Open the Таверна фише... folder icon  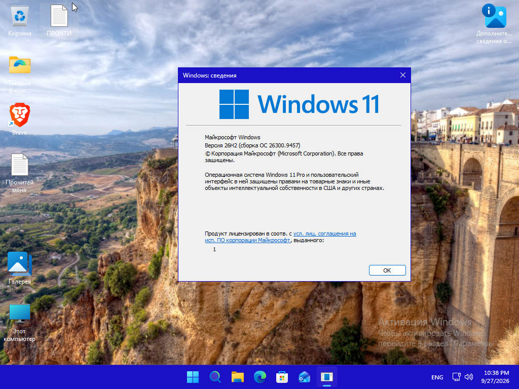pyautogui.click(x=20, y=74)
